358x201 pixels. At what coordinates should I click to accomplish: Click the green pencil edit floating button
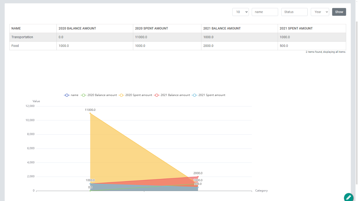click(348, 197)
